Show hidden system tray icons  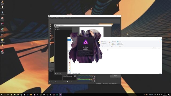[x=145, y=95]
